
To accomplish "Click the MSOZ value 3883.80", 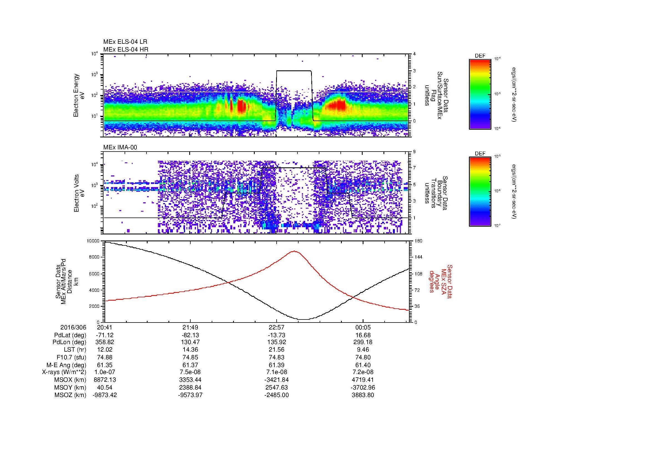I will point(363,395).
